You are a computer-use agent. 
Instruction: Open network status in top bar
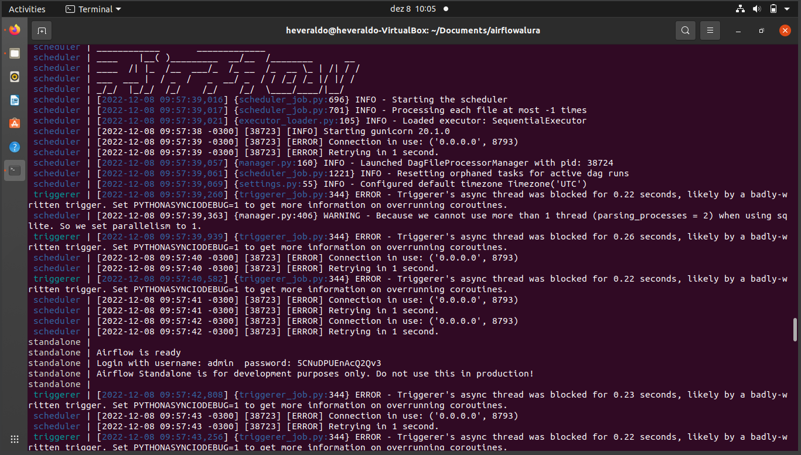point(741,9)
